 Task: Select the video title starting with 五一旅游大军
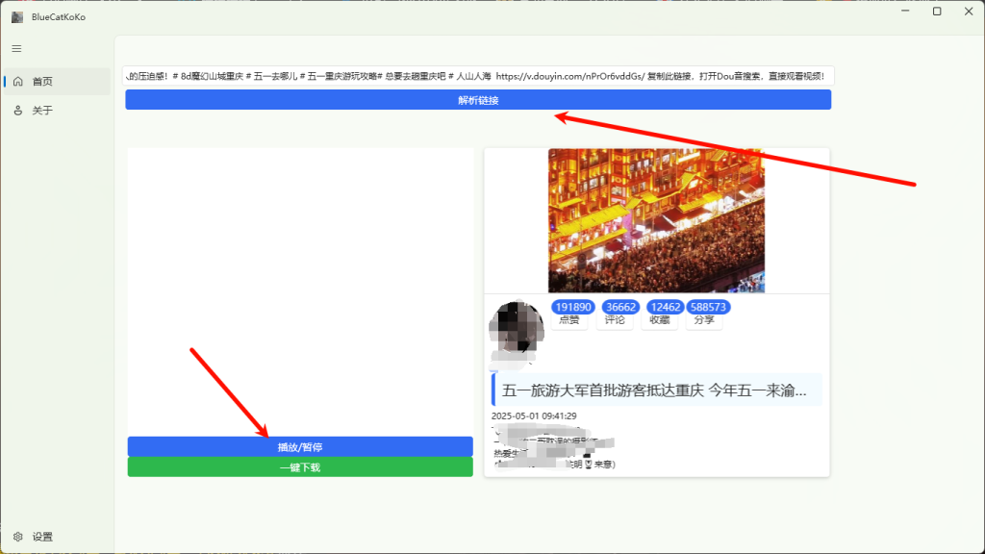654,389
